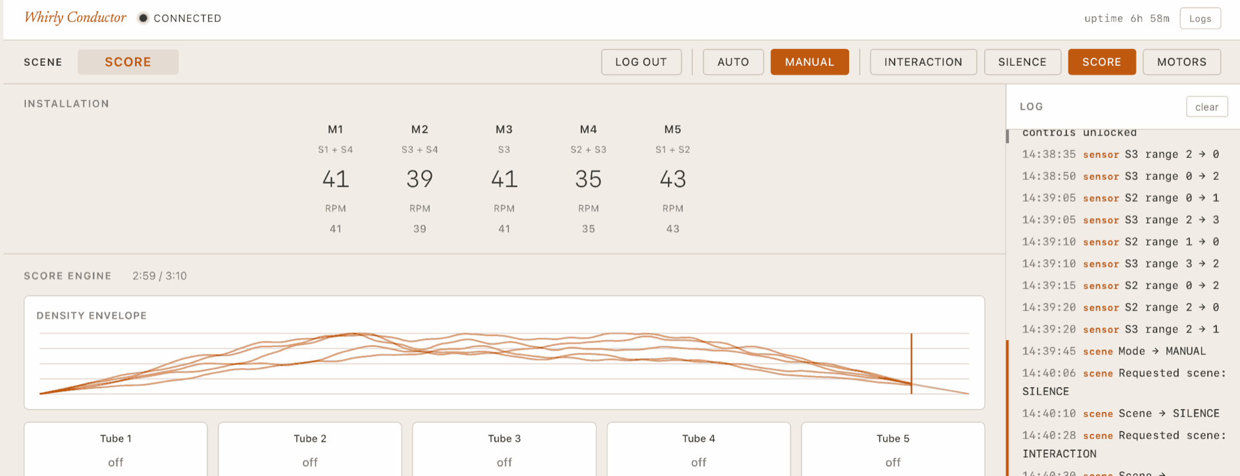Click log entry 14:40:28 Requested scene
This screenshot has height=476, width=1240.
click(x=1124, y=444)
